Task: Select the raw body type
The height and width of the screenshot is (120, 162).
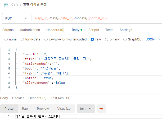Action: [96, 39]
